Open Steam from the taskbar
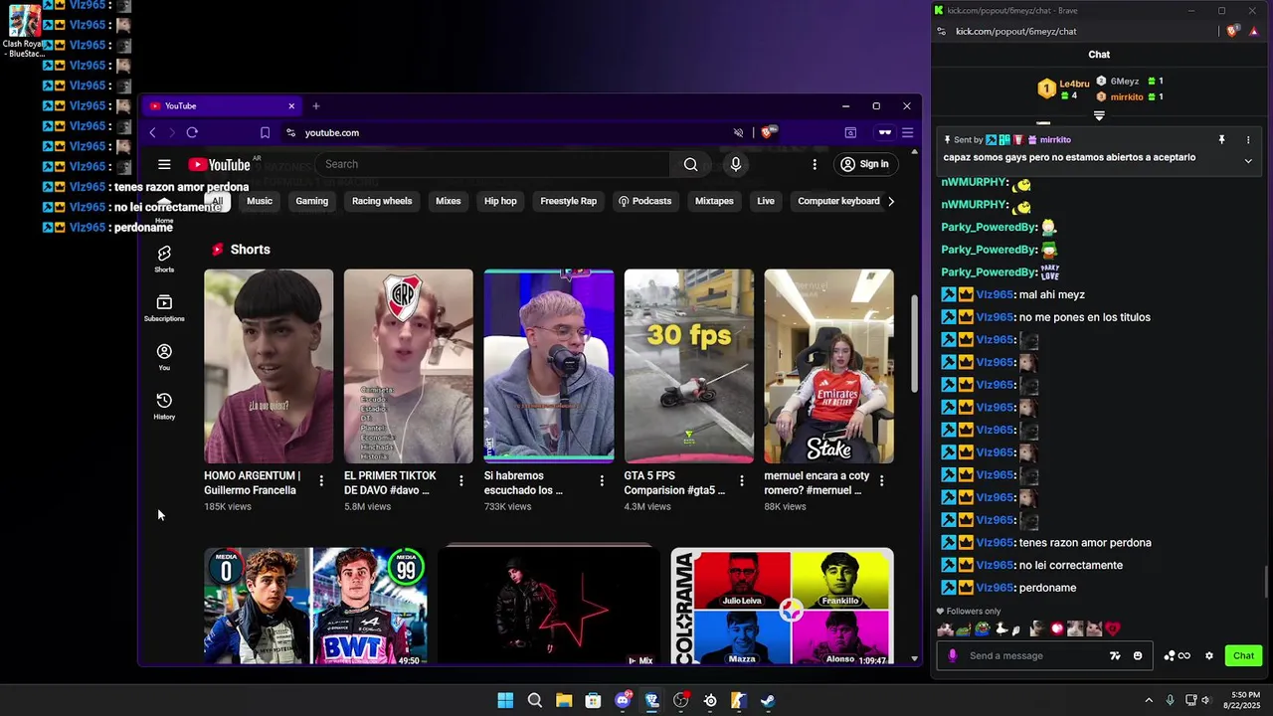This screenshot has height=716, width=1273. click(768, 700)
